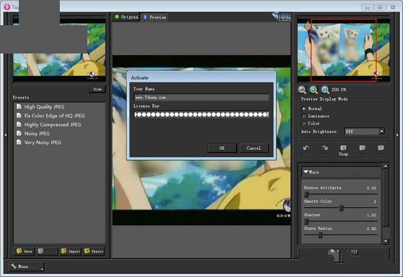This screenshot has width=403, height=277.
Task: Collapse the Main settings section triangle
Action: pyautogui.click(x=305, y=172)
